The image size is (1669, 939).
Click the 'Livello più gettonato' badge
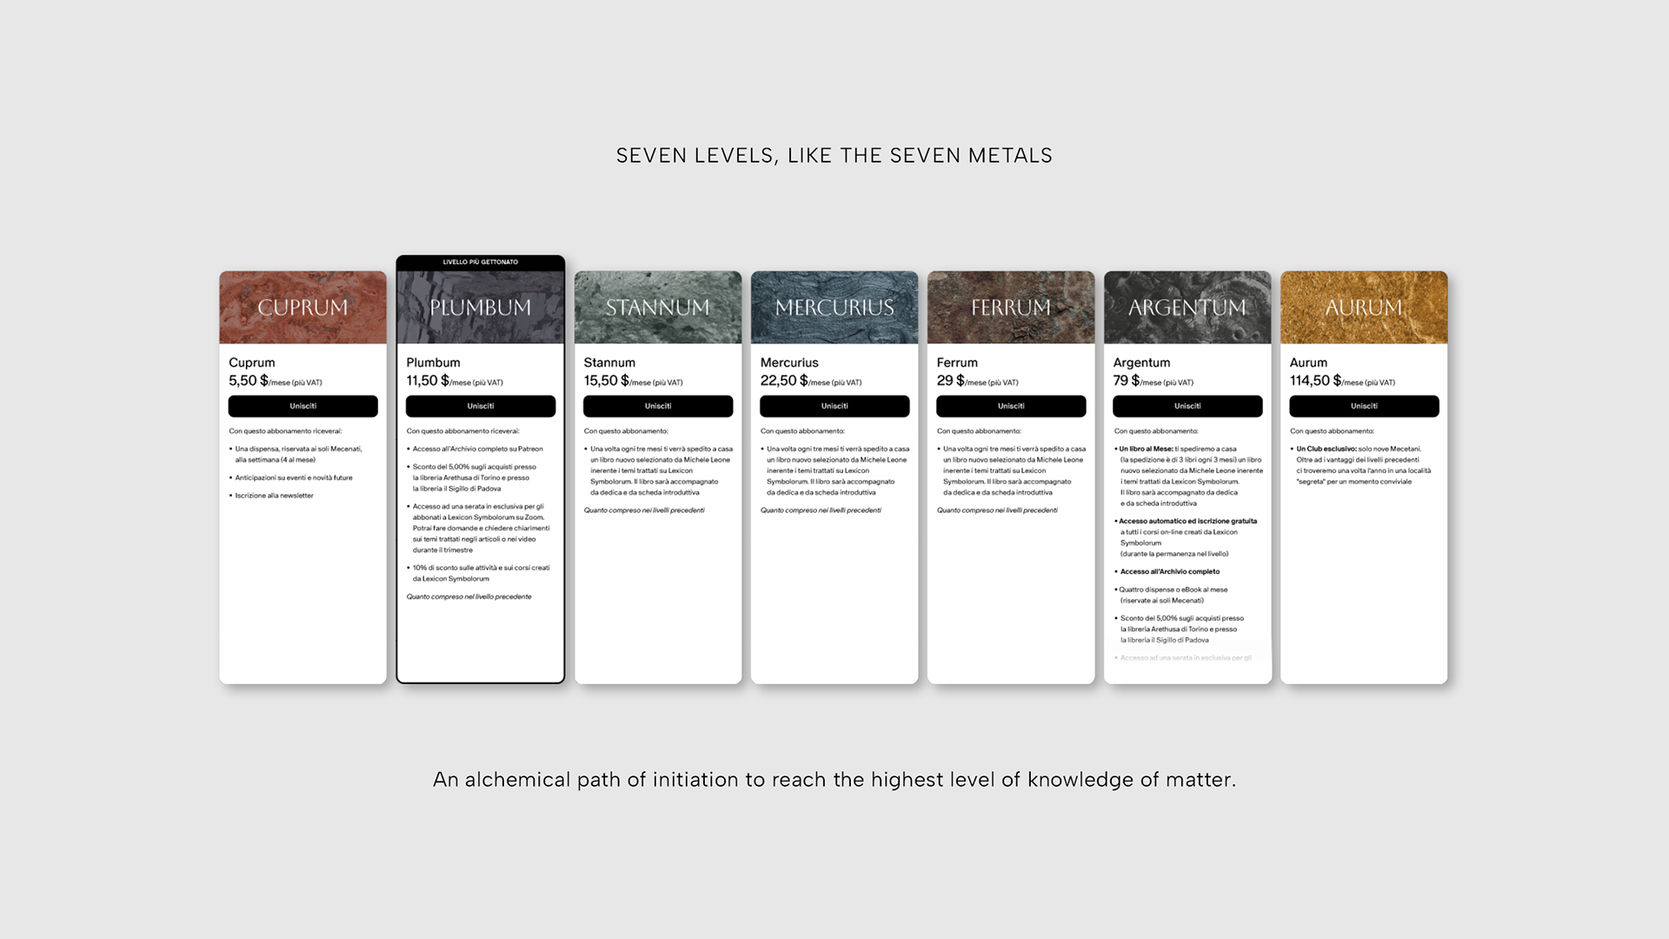click(480, 262)
